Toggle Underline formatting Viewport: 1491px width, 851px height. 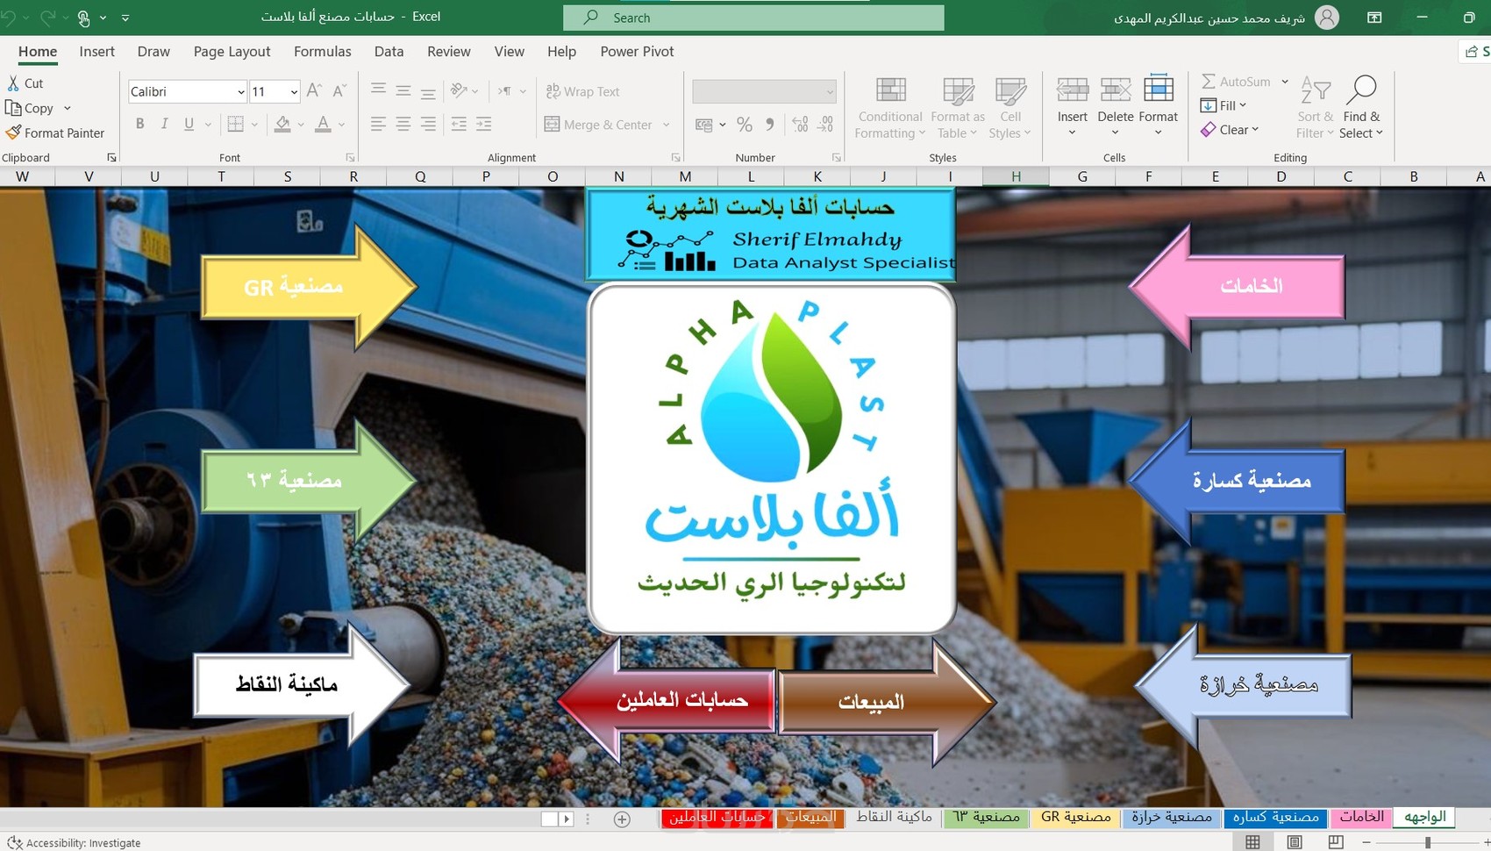tap(189, 125)
